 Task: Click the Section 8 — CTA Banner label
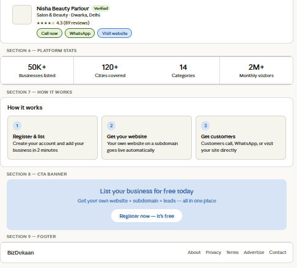tap(37, 174)
